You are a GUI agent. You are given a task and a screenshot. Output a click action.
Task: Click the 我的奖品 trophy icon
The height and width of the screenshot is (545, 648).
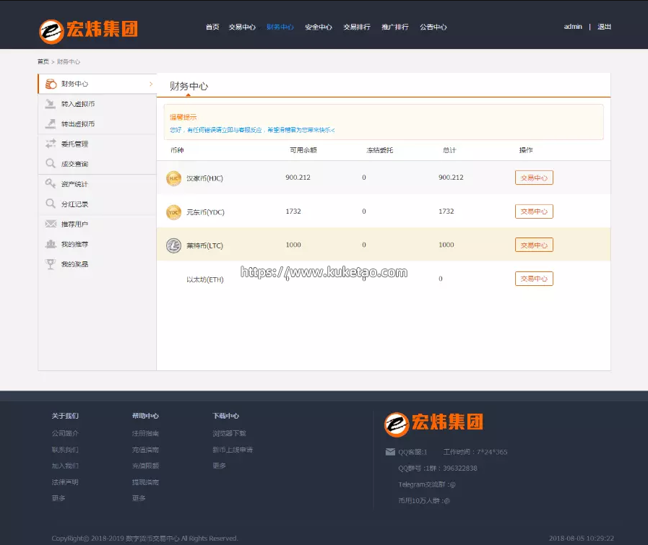(x=51, y=264)
